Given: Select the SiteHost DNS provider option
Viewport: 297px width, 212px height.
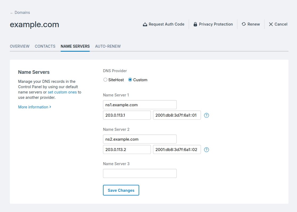Looking at the screenshot, I should coord(105,80).
